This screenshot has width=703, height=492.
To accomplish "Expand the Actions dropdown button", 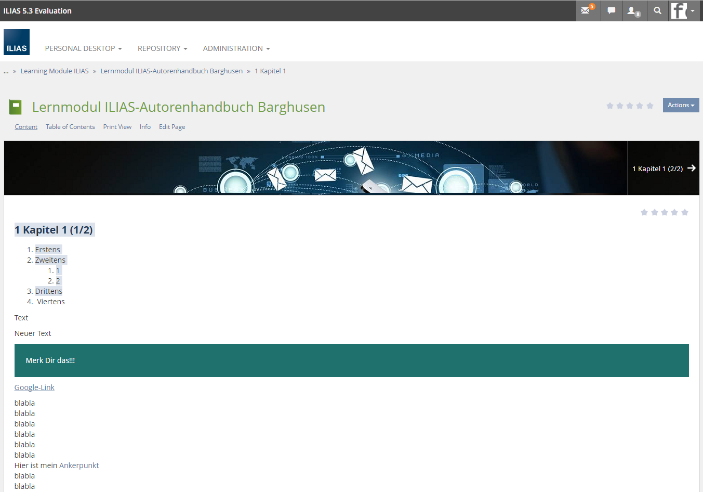I will [681, 105].
